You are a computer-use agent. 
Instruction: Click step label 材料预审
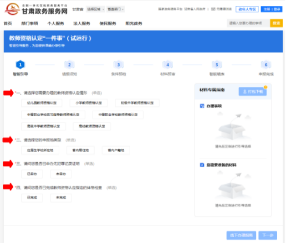[x=168, y=74]
